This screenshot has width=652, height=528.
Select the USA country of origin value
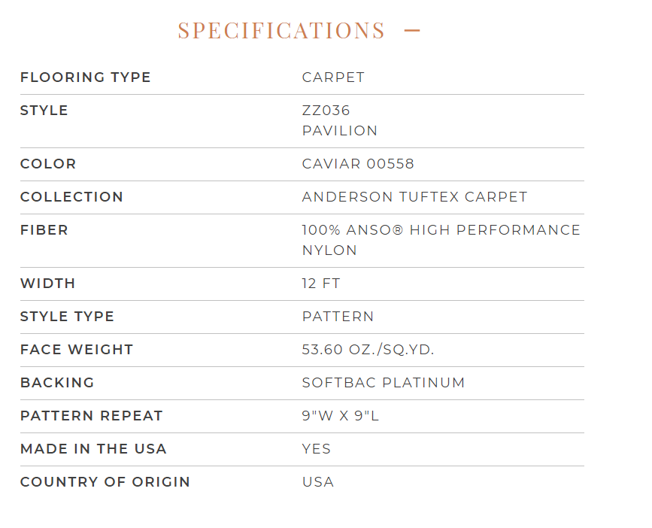click(318, 482)
